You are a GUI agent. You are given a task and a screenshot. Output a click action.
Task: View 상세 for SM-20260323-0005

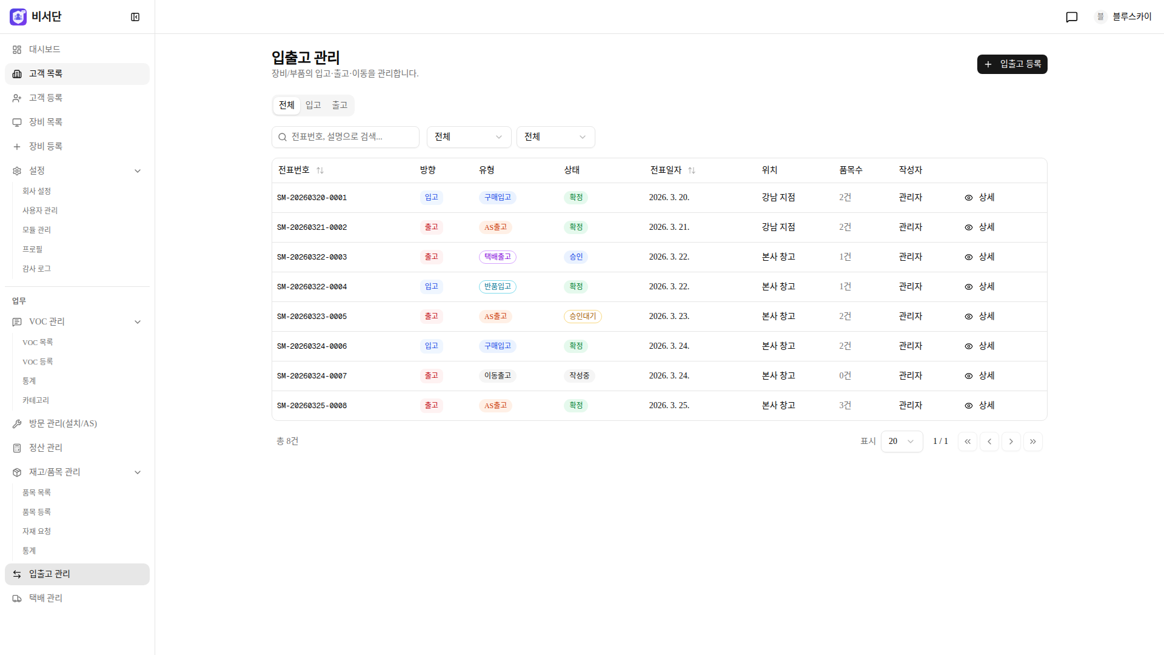click(x=980, y=317)
